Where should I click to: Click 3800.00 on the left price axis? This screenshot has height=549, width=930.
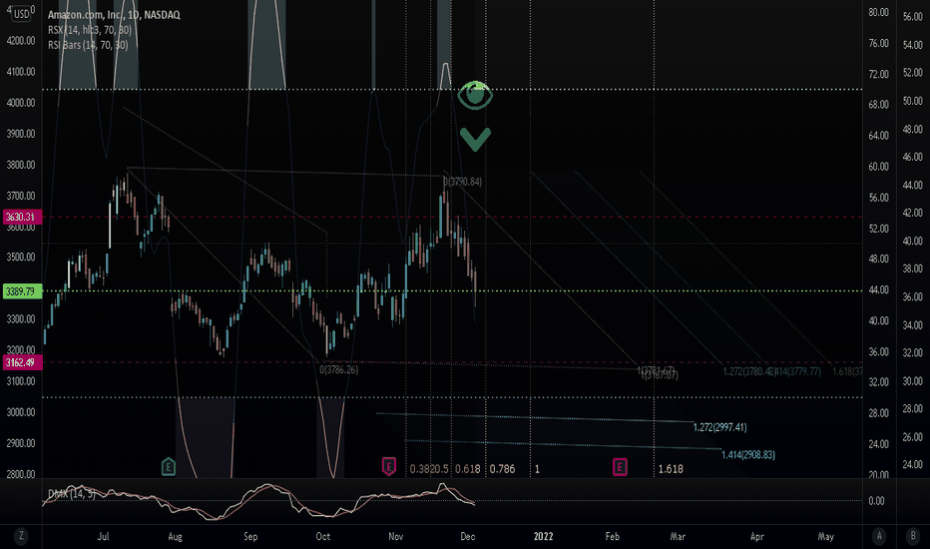pyautogui.click(x=21, y=165)
